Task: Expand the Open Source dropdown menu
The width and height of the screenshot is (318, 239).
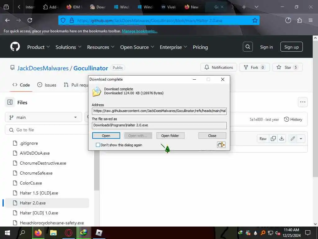Action: tap(137, 47)
